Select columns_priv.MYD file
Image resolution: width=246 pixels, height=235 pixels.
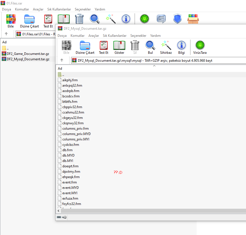click(x=74, y=134)
